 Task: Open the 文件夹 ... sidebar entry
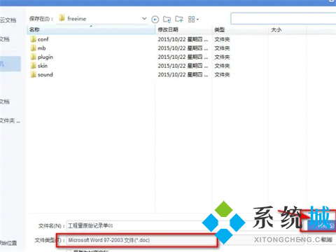pos(10,121)
